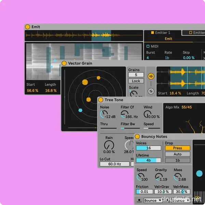Open the second Emitter tab
The height and width of the screenshot is (205, 205).
point(193,33)
